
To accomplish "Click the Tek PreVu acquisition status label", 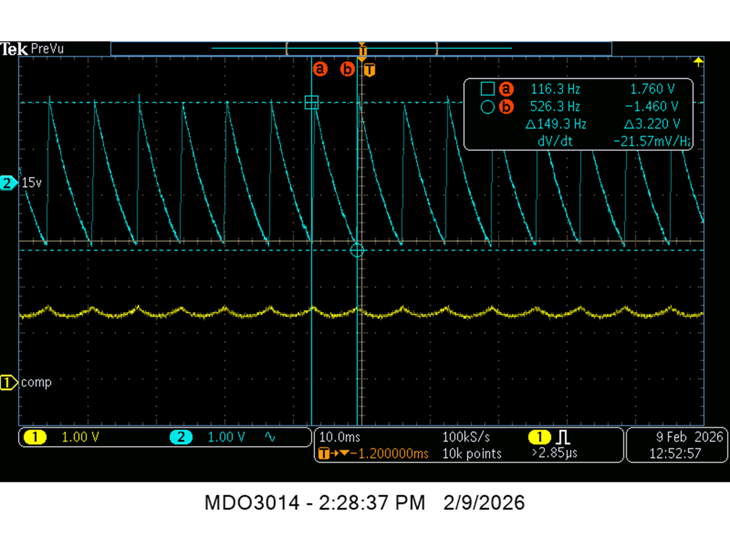I will click(33, 49).
